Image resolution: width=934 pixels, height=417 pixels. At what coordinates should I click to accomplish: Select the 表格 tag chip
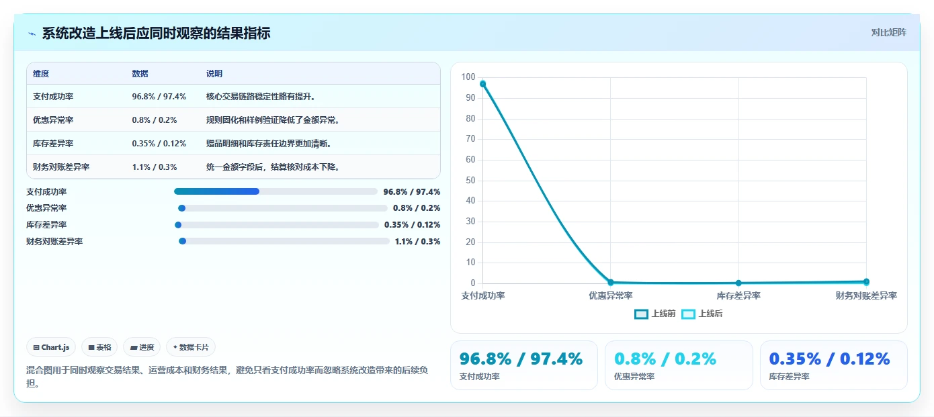99,347
